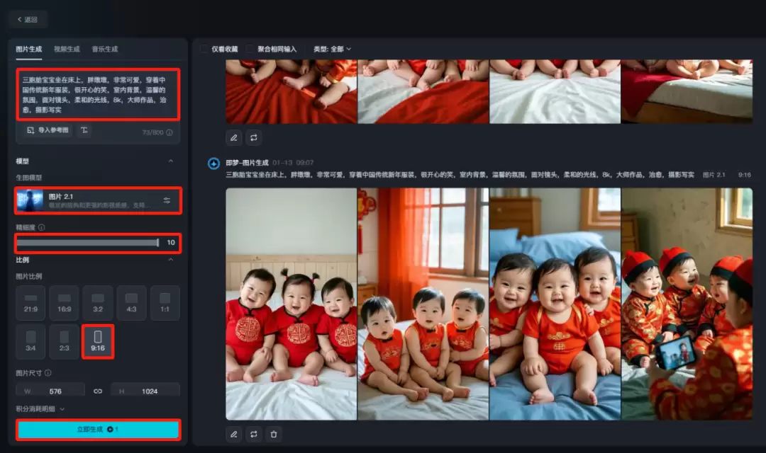Click edit pencil icon under lower image row

(x=233, y=434)
